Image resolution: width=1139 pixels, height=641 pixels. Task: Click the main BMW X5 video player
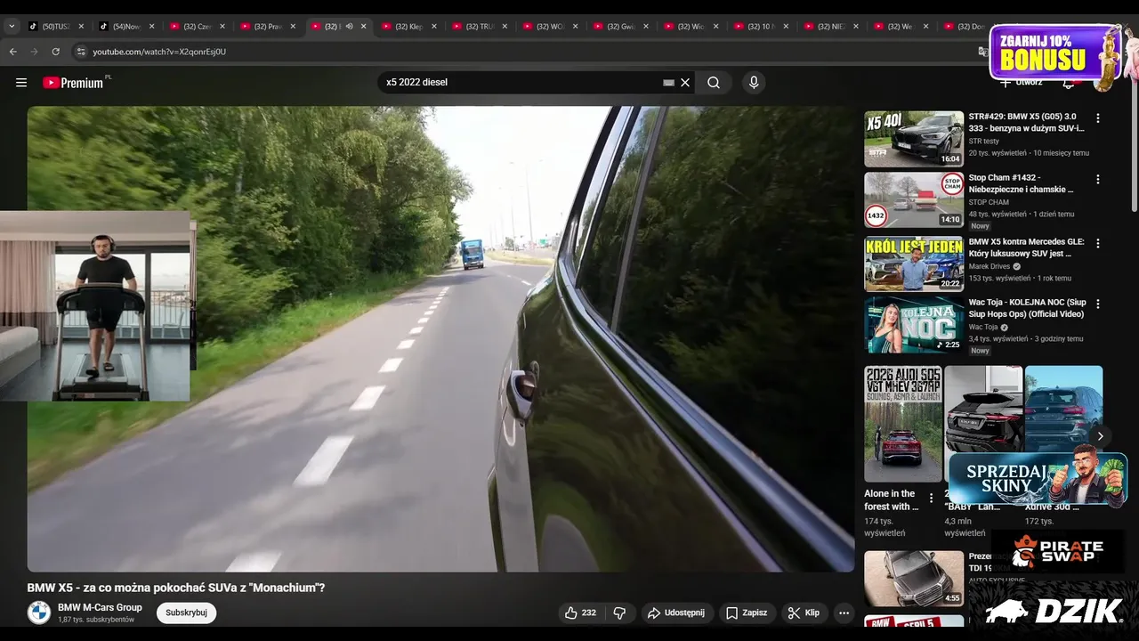click(440, 338)
